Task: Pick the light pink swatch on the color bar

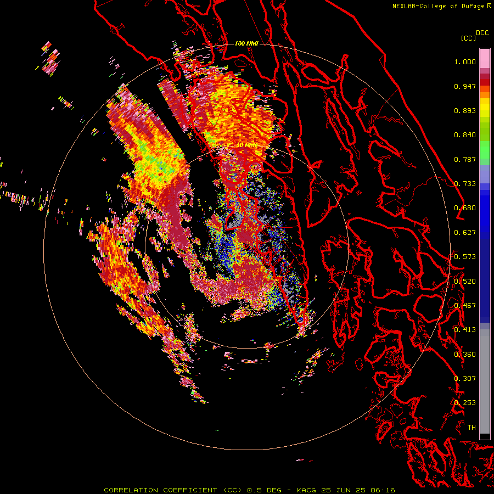Action: click(485, 58)
